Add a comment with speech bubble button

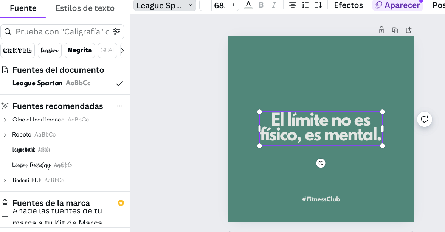(x=425, y=119)
